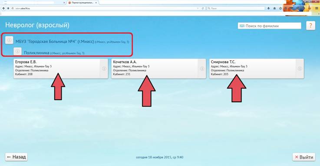Open the address bar history dropdown arrow
Image resolution: width=320 pixels, height=166 pixels.
coord(198,8)
